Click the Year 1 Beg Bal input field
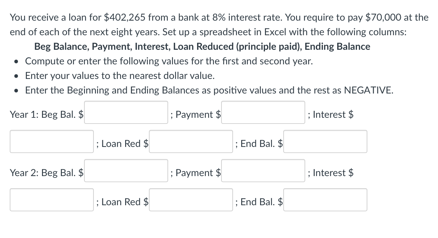Viewport: 438px width, 238px height. click(x=126, y=112)
